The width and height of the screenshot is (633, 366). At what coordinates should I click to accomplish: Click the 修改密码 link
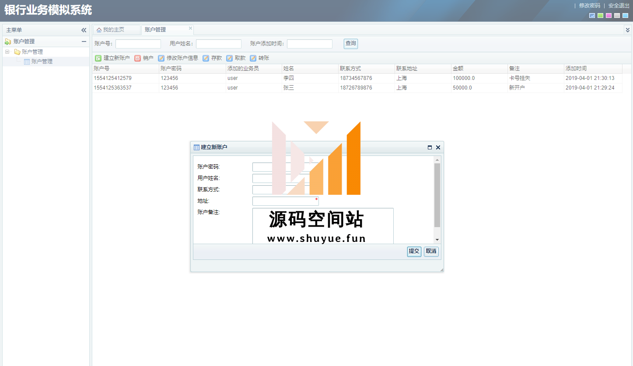click(589, 6)
